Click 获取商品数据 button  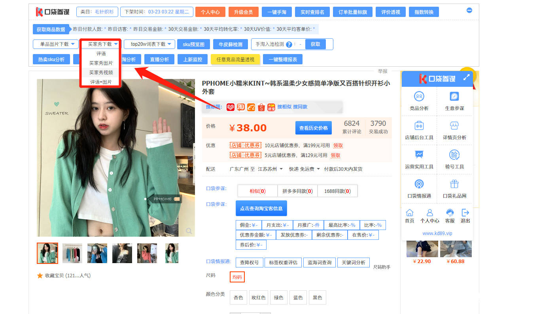51,29
